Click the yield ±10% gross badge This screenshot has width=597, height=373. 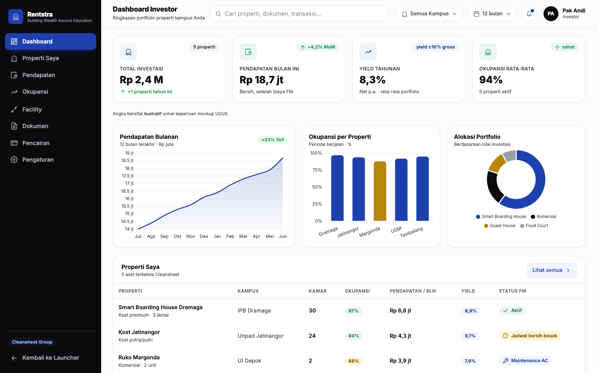click(436, 47)
